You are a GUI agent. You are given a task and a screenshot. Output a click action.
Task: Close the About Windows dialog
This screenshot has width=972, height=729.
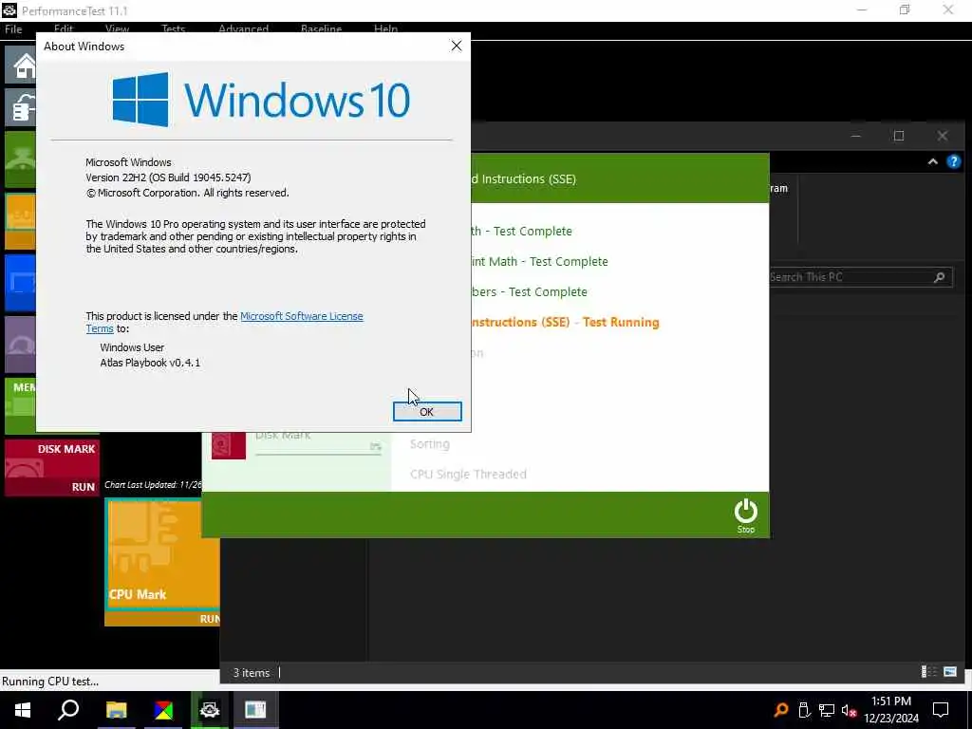[x=457, y=46]
